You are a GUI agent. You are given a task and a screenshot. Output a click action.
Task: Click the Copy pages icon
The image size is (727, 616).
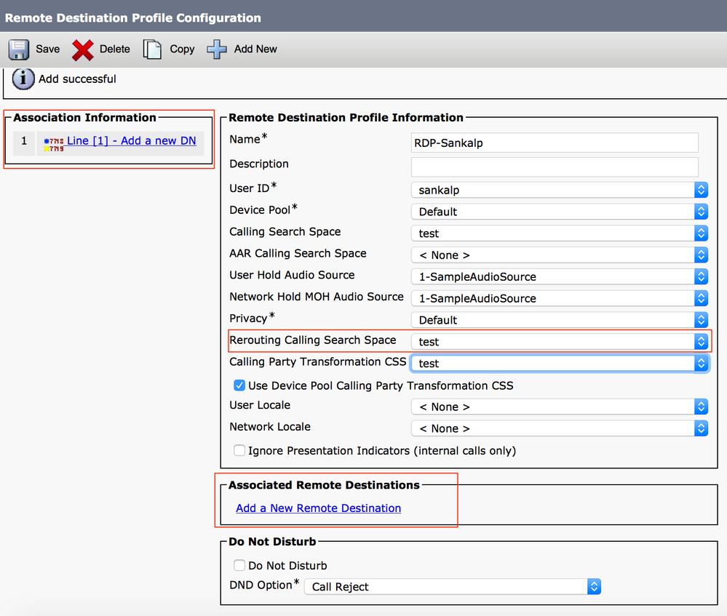coord(152,49)
